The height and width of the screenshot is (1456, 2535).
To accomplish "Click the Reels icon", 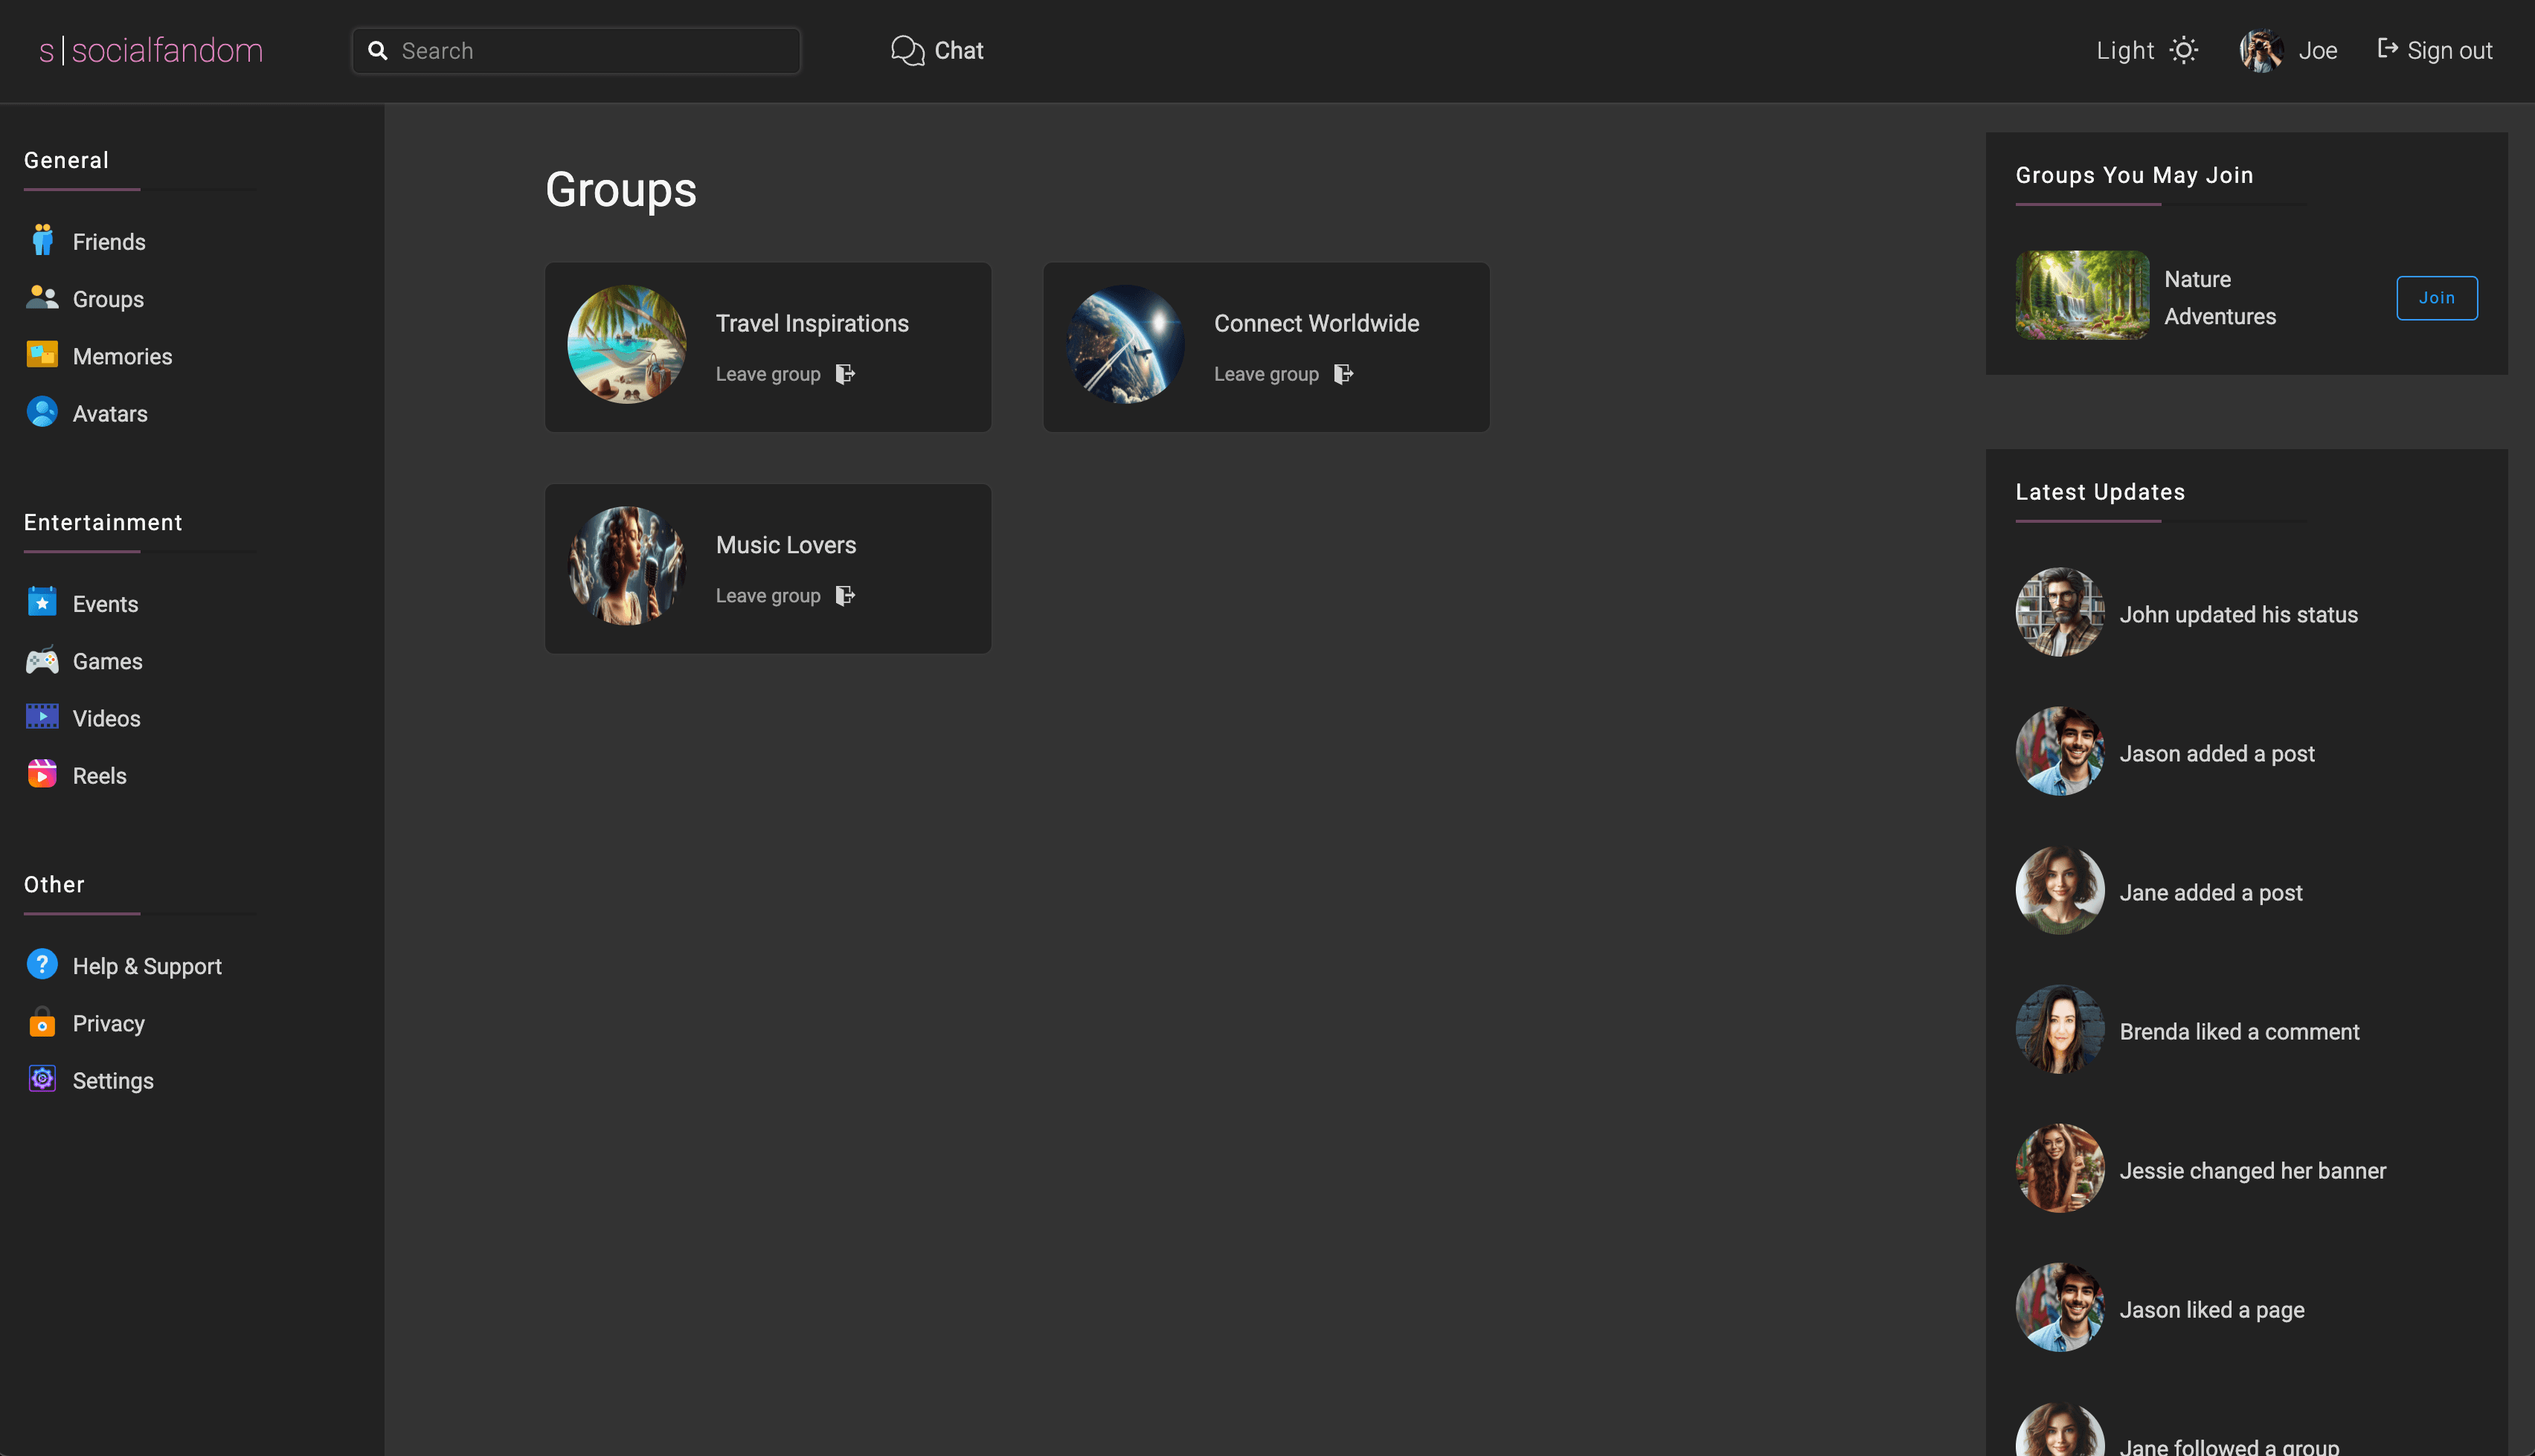I will 42,774.
